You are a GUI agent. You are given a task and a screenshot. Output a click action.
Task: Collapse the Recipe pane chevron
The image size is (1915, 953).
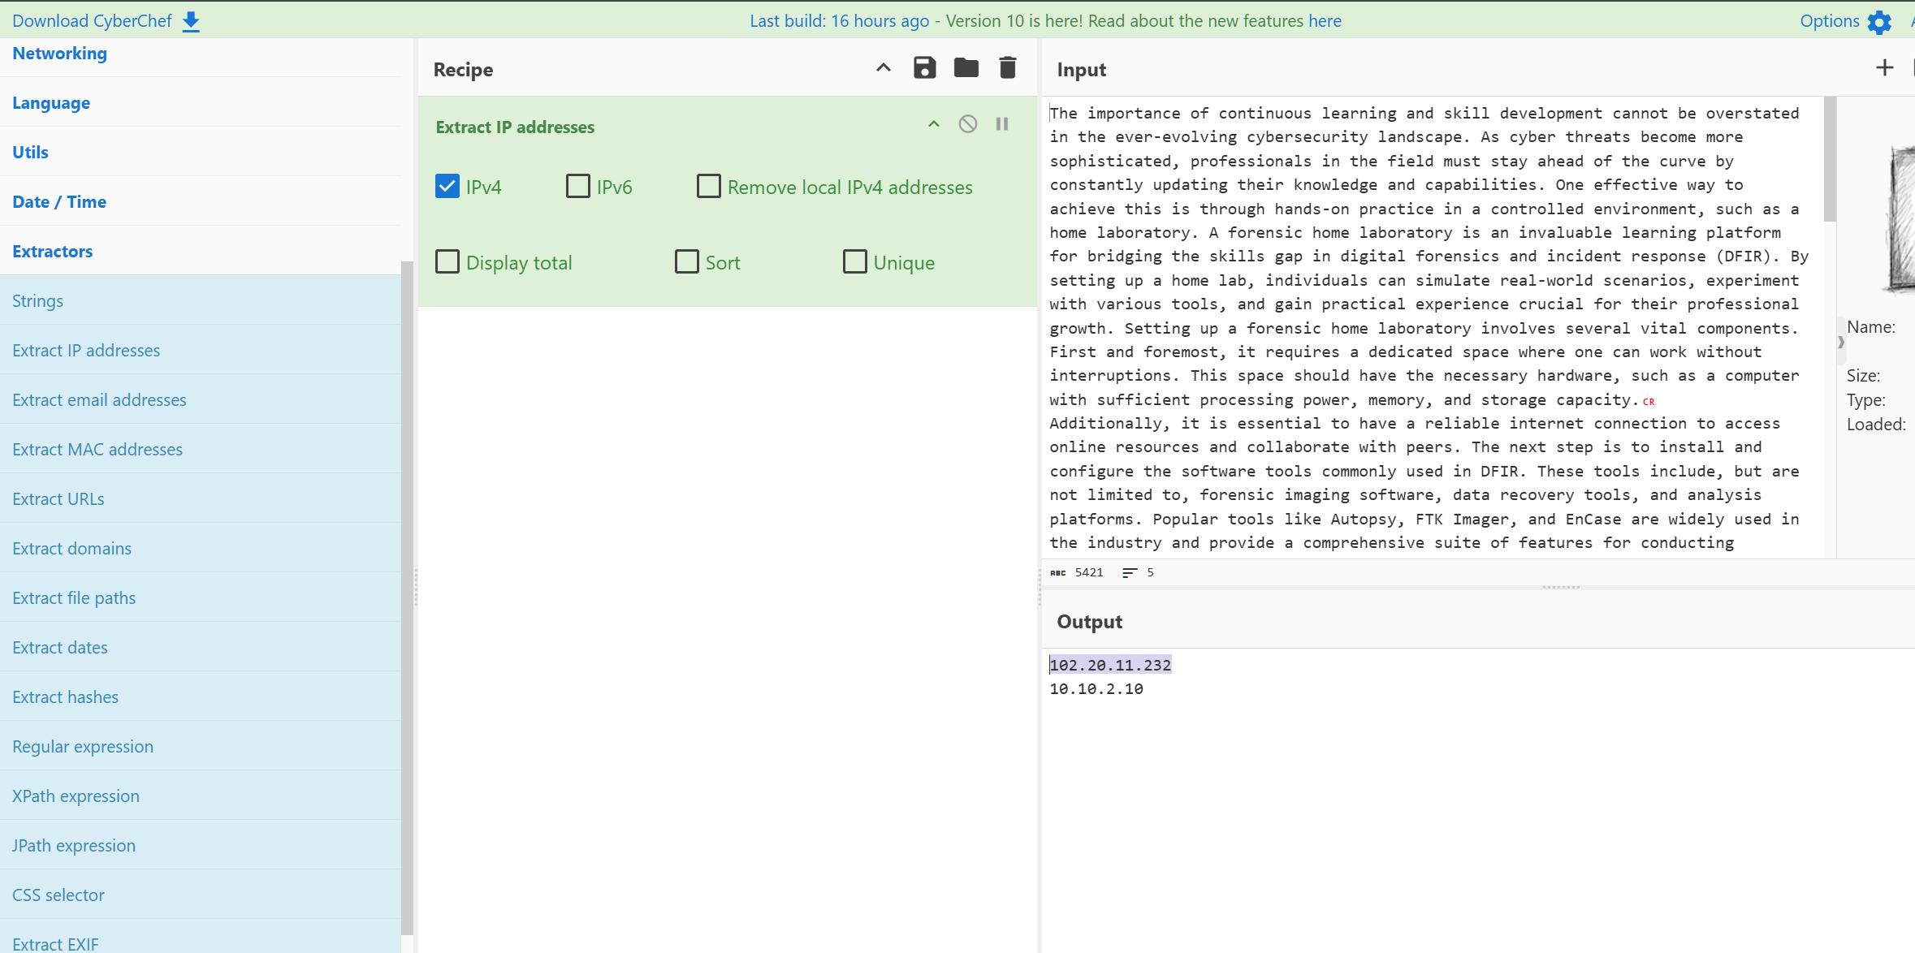coord(884,68)
